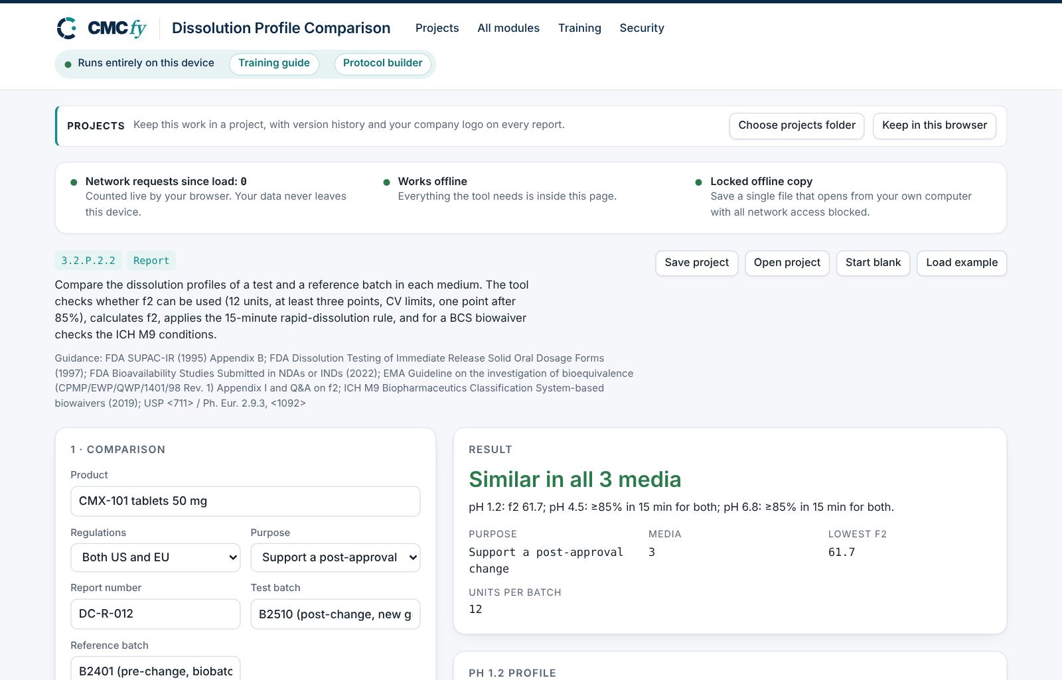This screenshot has height=680, width=1062.
Task: Open All modules in the navigation
Action: (x=508, y=28)
